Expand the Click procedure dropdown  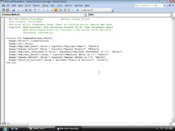click(x=171, y=15)
